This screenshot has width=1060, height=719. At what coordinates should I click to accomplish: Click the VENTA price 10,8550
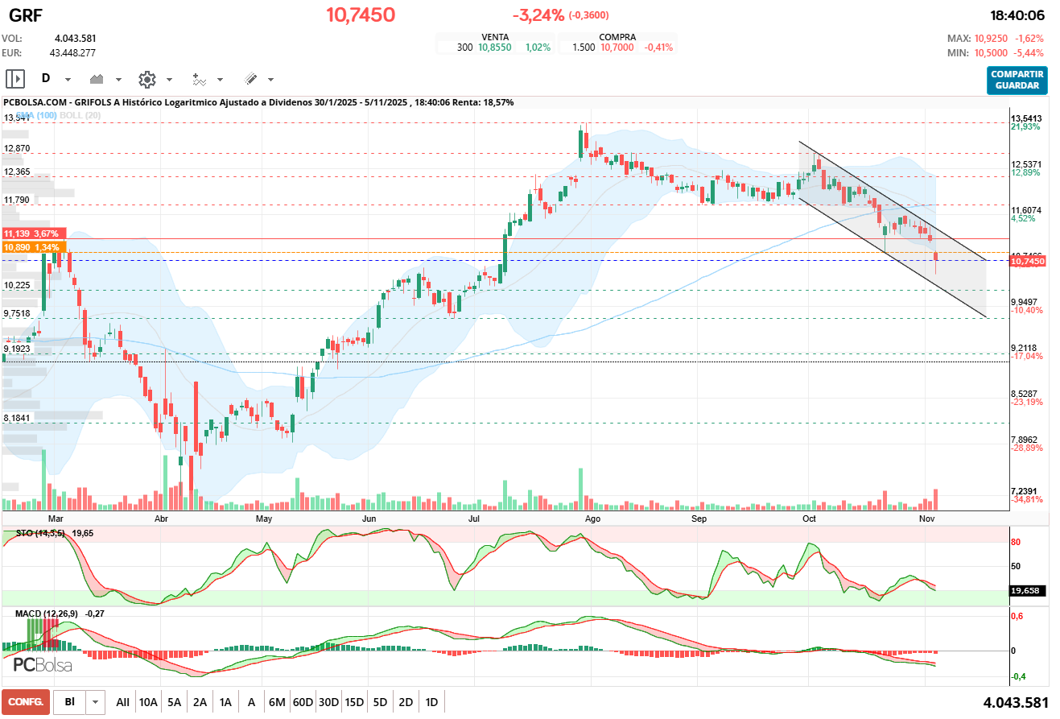[494, 48]
